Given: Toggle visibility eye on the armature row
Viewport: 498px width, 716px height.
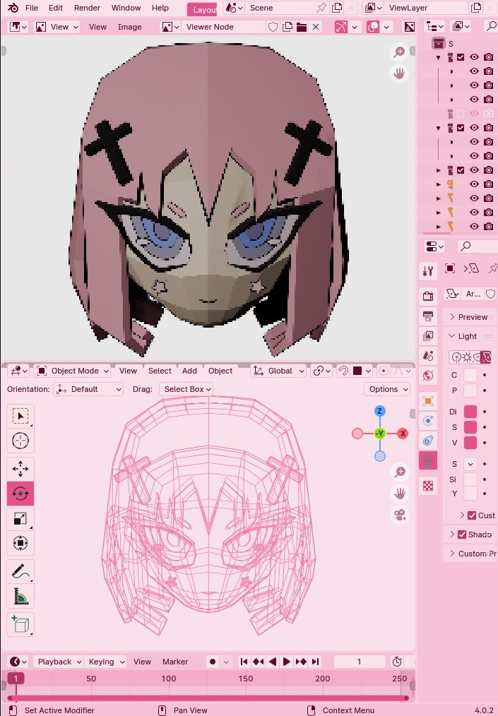Looking at the screenshot, I should tap(474, 184).
